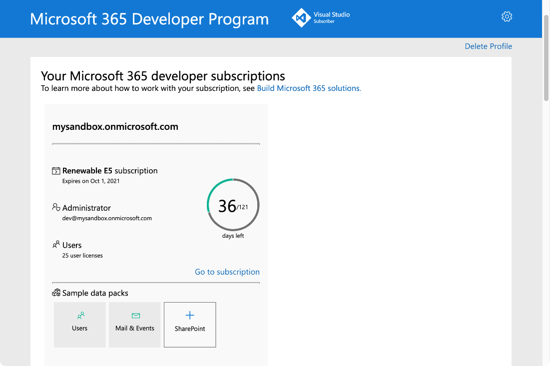Install the SharePoint sample data pack

[x=190, y=325]
